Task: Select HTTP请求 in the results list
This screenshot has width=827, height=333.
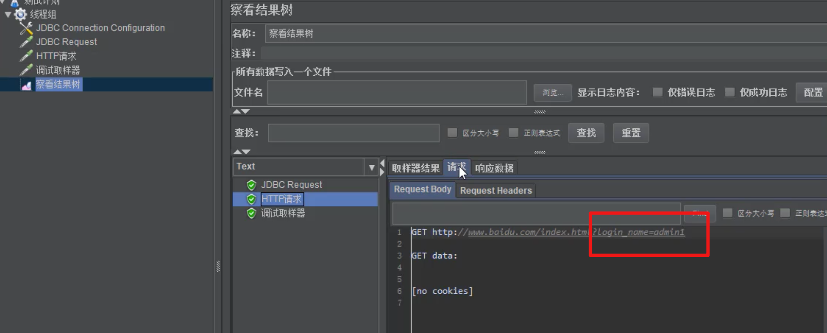Action: [x=282, y=199]
